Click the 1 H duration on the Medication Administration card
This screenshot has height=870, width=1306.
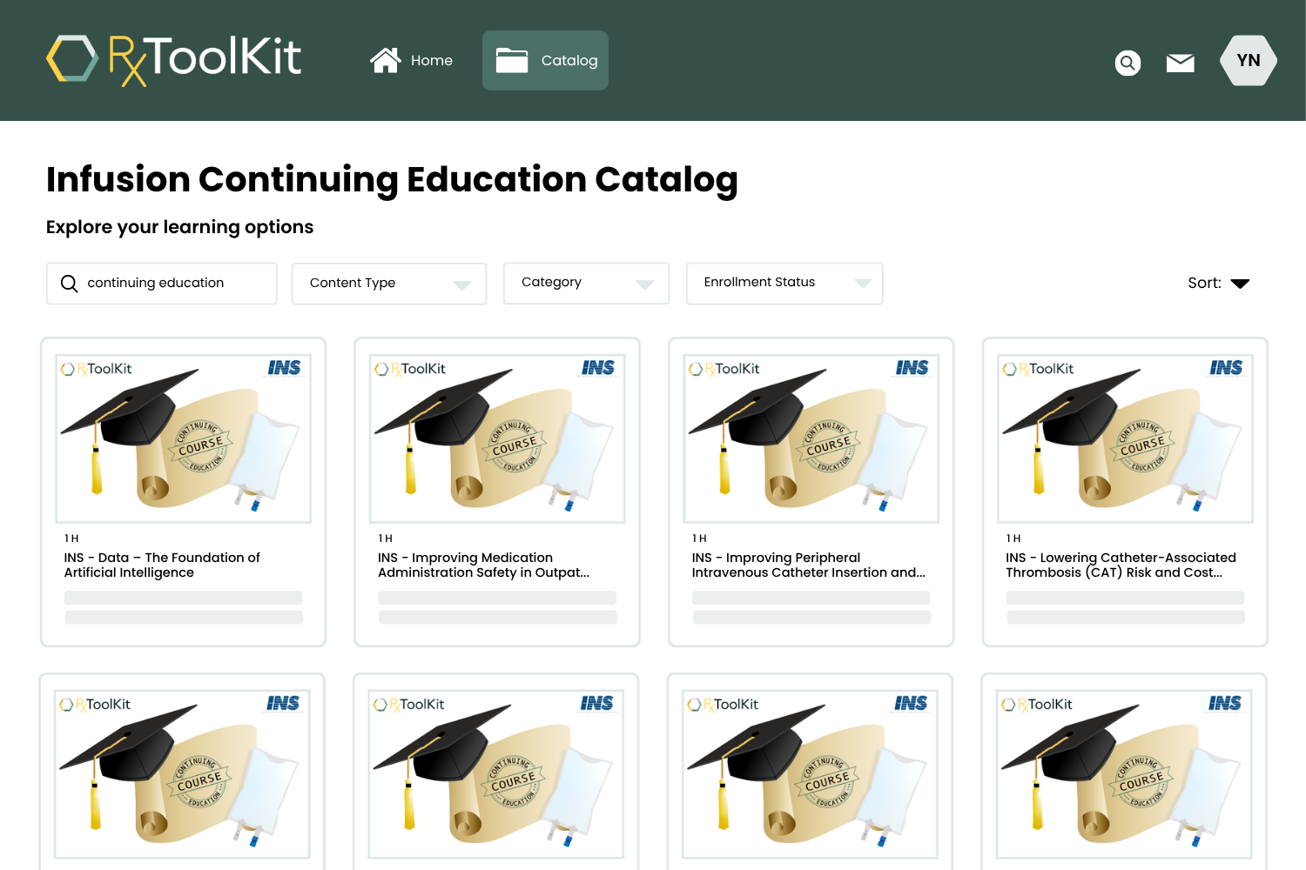pyautogui.click(x=386, y=539)
